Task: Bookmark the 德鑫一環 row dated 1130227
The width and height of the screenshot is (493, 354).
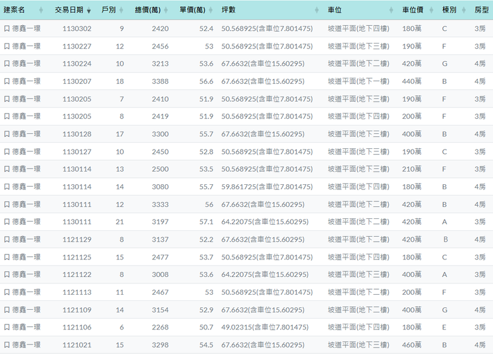Action: point(7,46)
